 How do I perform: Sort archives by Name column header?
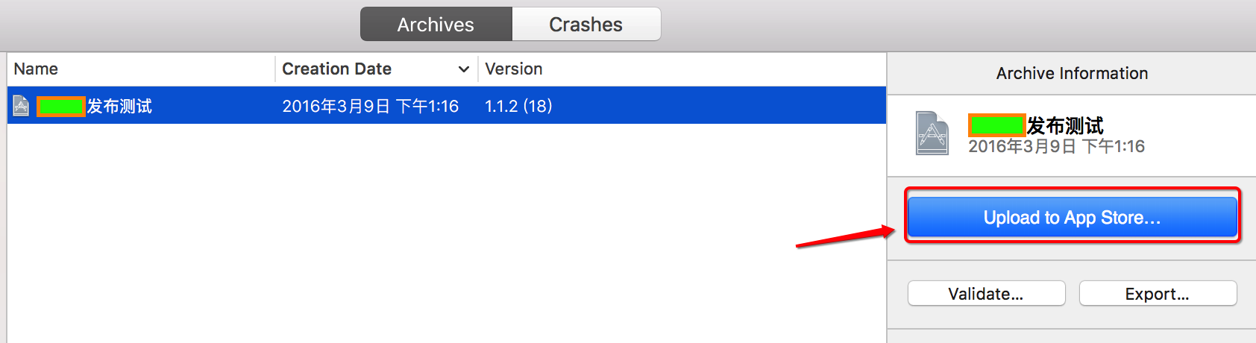click(36, 69)
